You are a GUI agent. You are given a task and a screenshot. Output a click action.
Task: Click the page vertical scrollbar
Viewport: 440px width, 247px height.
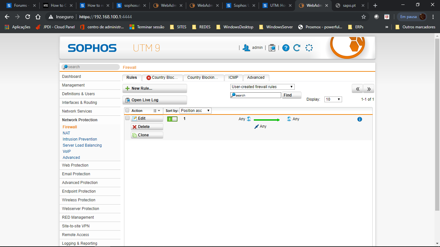tap(437, 125)
